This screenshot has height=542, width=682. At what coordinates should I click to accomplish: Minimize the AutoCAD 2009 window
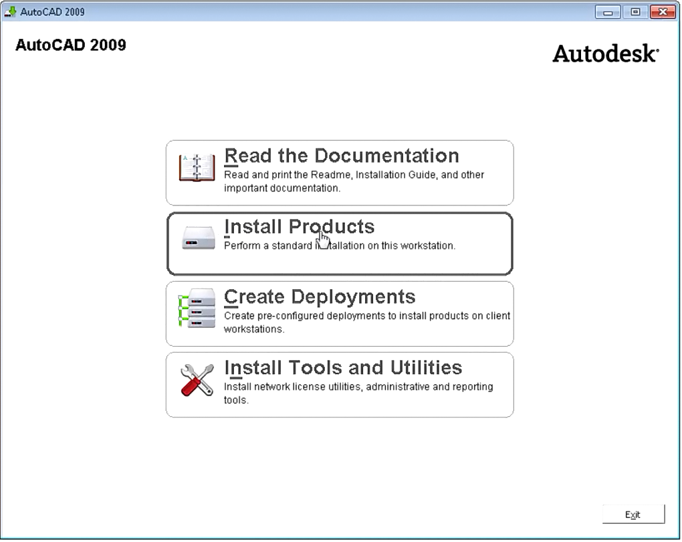point(608,12)
